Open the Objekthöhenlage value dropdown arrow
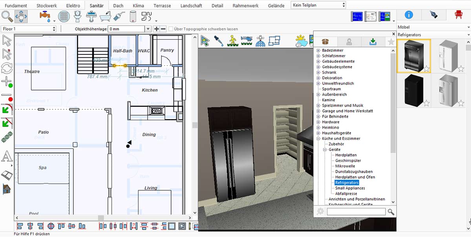 (148, 29)
